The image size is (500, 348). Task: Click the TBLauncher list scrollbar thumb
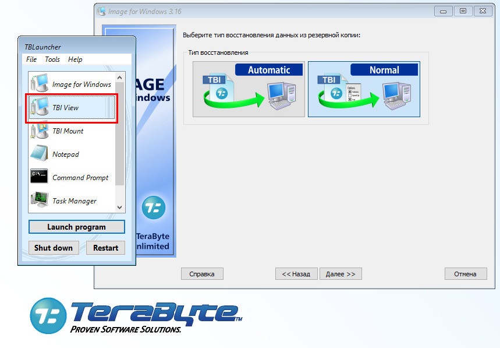coord(119,133)
